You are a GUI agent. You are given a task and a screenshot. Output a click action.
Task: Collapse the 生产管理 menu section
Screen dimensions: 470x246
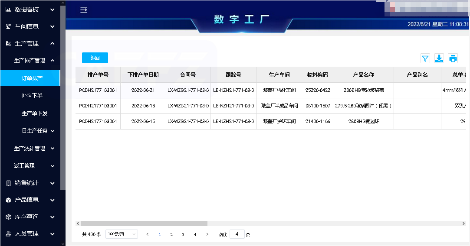click(52, 43)
